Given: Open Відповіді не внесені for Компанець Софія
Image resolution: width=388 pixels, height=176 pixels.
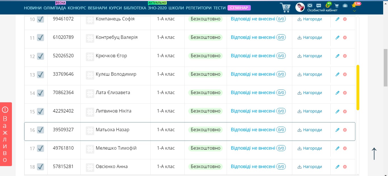Looking at the screenshot, I should (x=253, y=19).
